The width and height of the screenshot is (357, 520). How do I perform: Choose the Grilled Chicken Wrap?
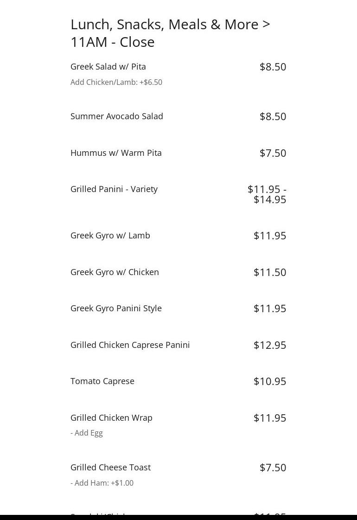[x=111, y=418]
